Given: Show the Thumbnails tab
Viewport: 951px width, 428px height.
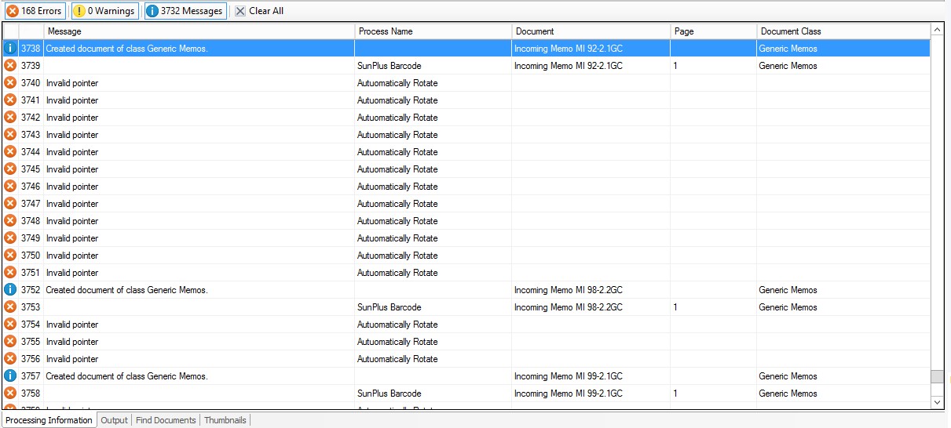Looking at the screenshot, I should click(x=225, y=420).
